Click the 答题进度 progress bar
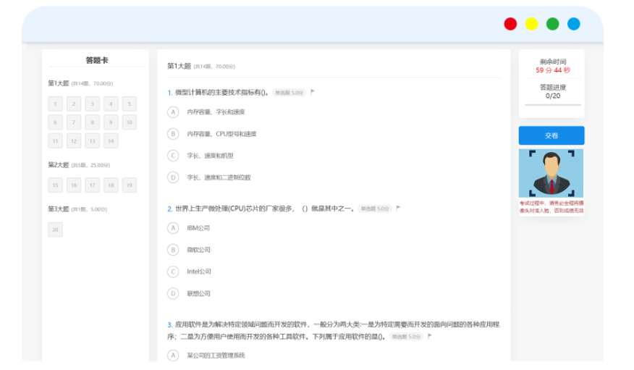This screenshot has height=370, width=634. point(552,106)
